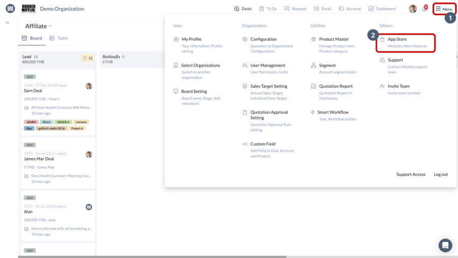Open App Store from the menu
The height and width of the screenshot is (258, 458).
397,39
